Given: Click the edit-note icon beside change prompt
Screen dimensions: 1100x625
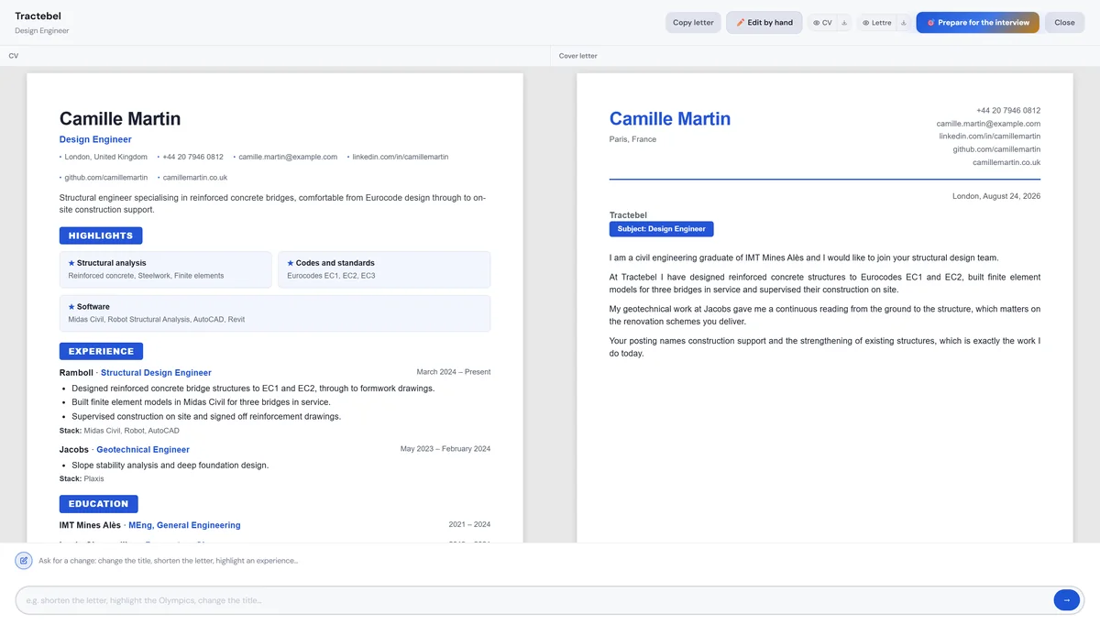Looking at the screenshot, I should click(24, 560).
